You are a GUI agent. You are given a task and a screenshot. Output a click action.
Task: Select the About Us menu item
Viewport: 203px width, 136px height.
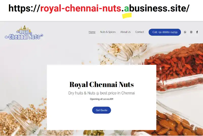pos(125,32)
